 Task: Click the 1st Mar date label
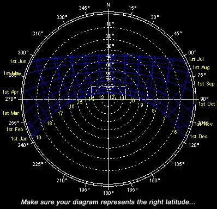(x=11, y=113)
